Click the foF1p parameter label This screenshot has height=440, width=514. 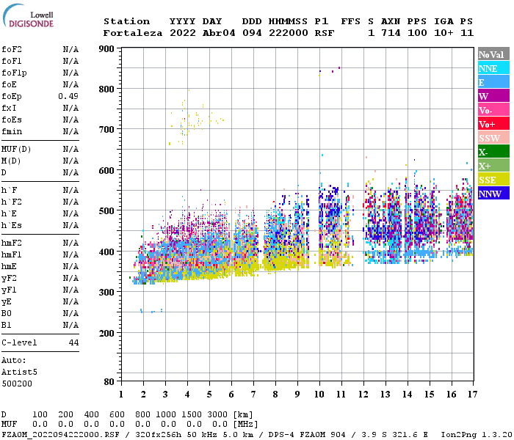point(14,73)
